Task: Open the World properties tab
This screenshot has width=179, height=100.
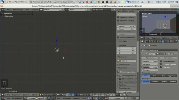Action: tap(155, 41)
